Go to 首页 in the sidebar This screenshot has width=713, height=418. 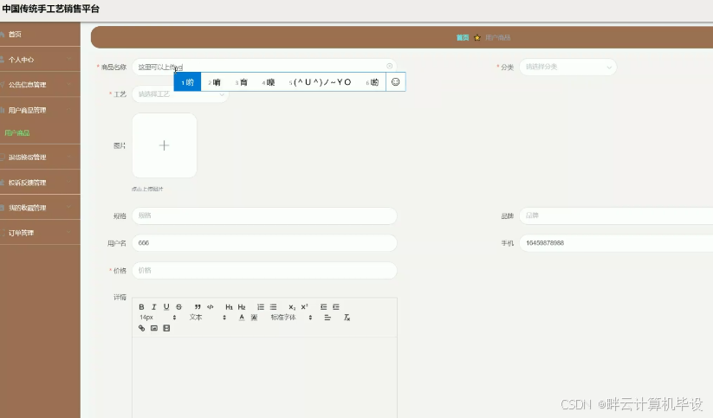tap(40, 34)
